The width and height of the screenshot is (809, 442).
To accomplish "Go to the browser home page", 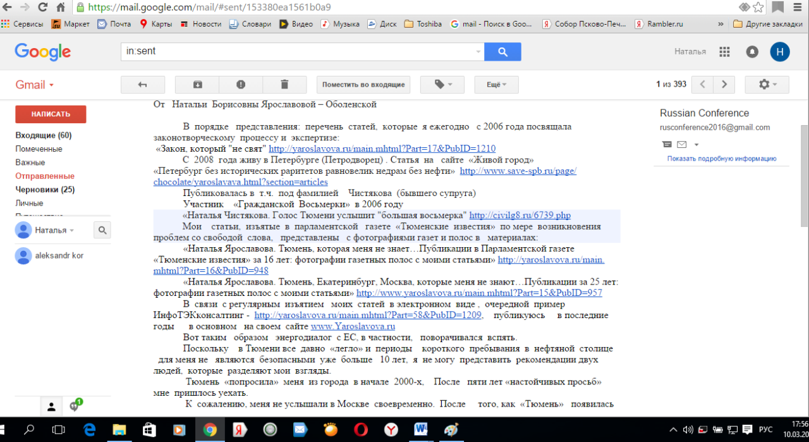I will tap(61, 8).
